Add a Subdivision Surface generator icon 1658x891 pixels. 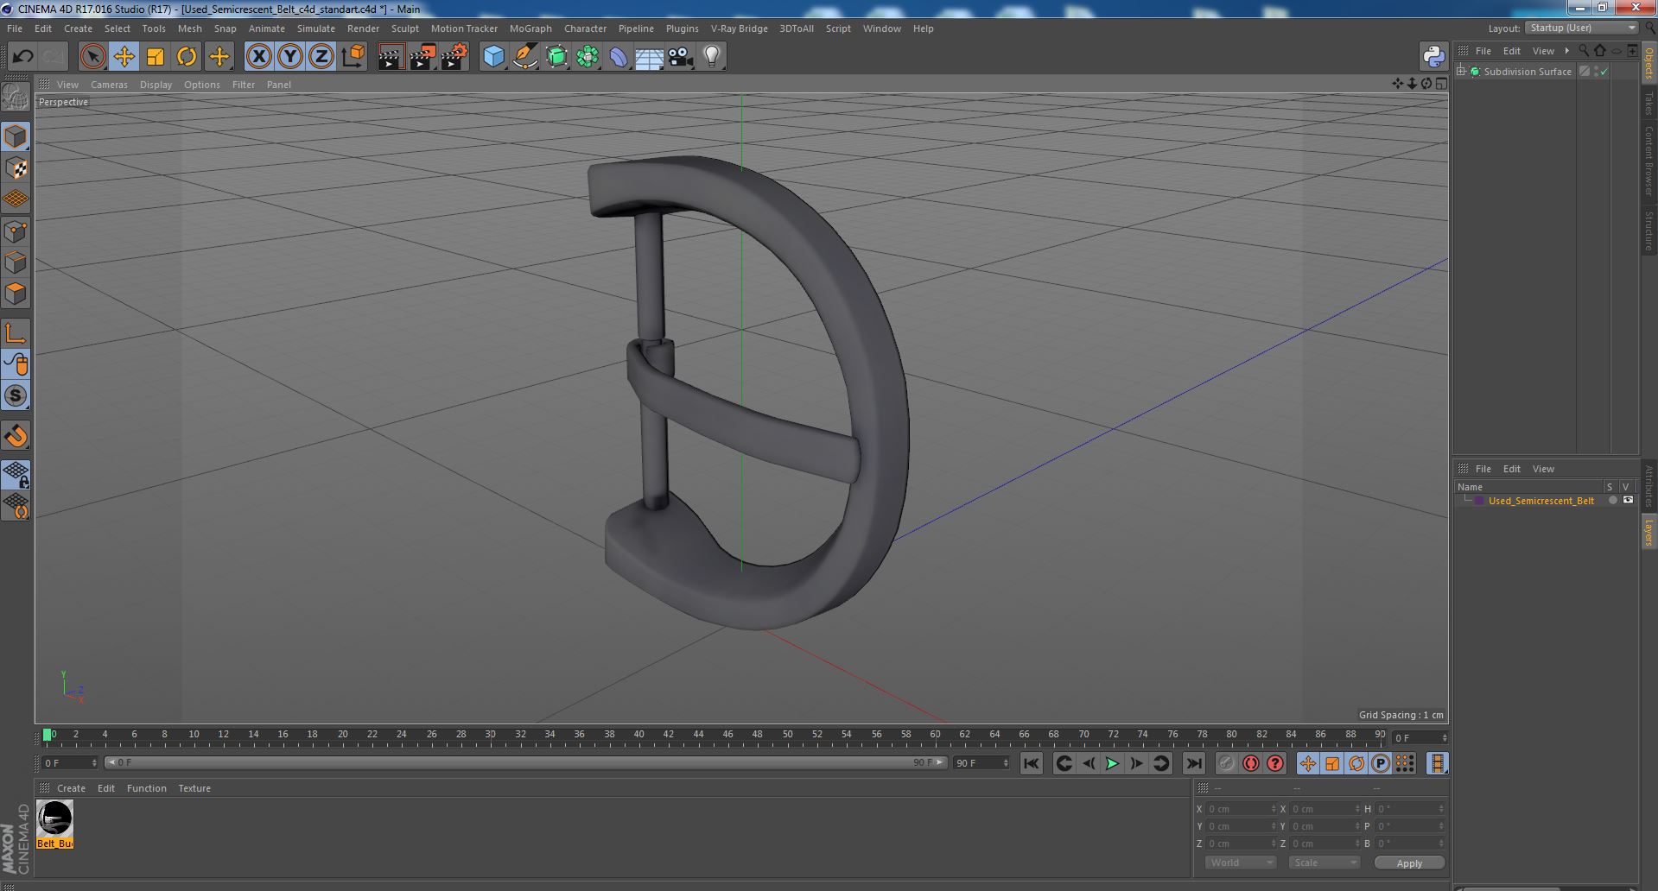pos(556,57)
